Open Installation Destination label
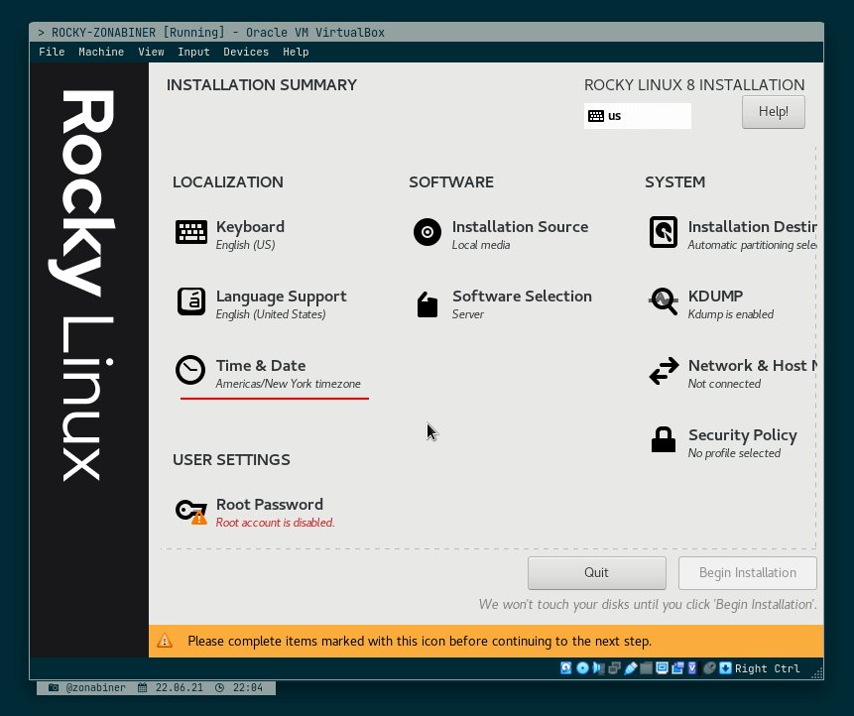854x716 pixels. pyautogui.click(x=752, y=226)
